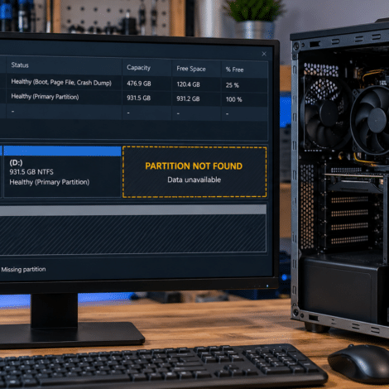389x389 pixels.
Task: Select the PARTITION NOT FOUND region
Action: pyautogui.click(x=194, y=172)
